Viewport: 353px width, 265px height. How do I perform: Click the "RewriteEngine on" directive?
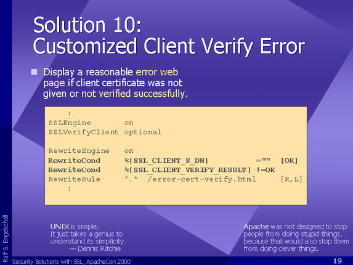pos(91,151)
